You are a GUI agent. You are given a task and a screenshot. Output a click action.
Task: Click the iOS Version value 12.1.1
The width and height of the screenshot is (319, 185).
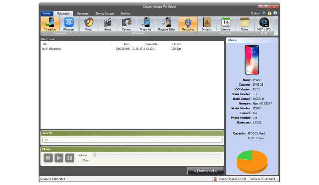pos(256,89)
